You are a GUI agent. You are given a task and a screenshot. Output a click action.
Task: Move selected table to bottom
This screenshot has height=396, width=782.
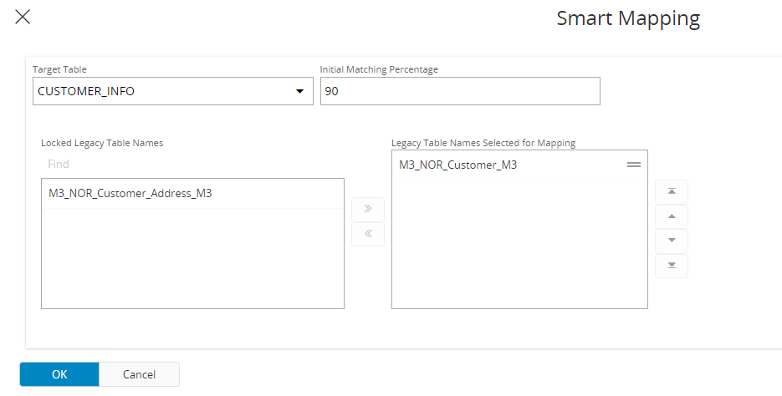tap(671, 266)
